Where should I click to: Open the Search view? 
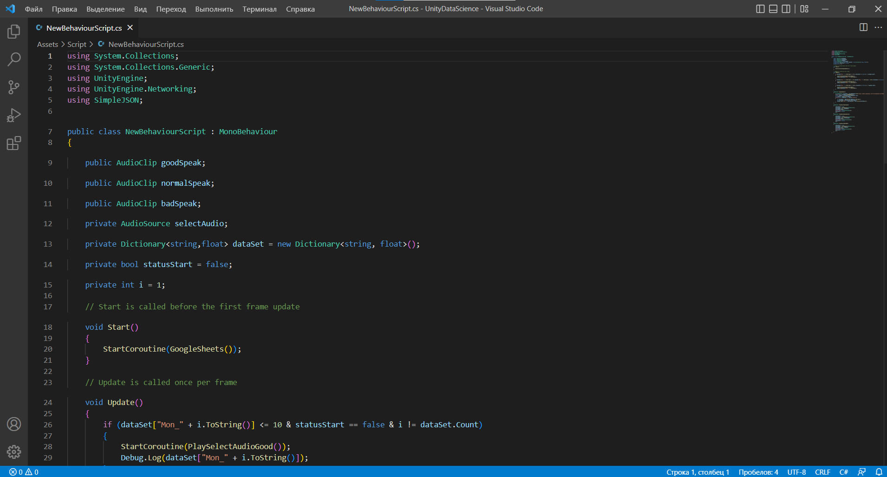(x=13, y=59)
